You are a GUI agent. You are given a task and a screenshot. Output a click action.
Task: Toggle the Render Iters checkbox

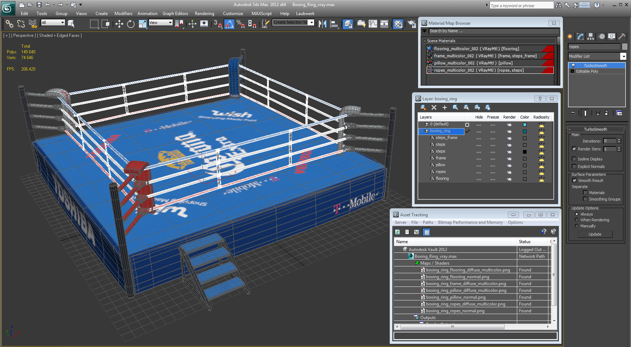(x=574, y=149)
